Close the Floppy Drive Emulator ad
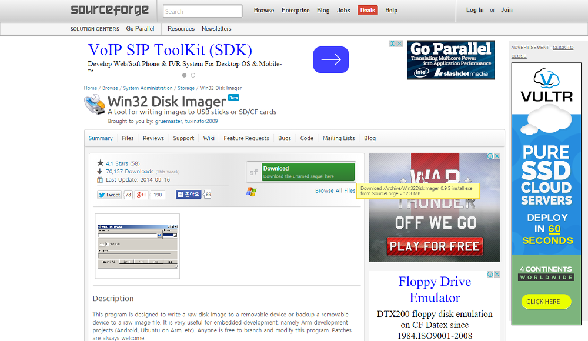This screenshot has height=341, width=588. 497,274
